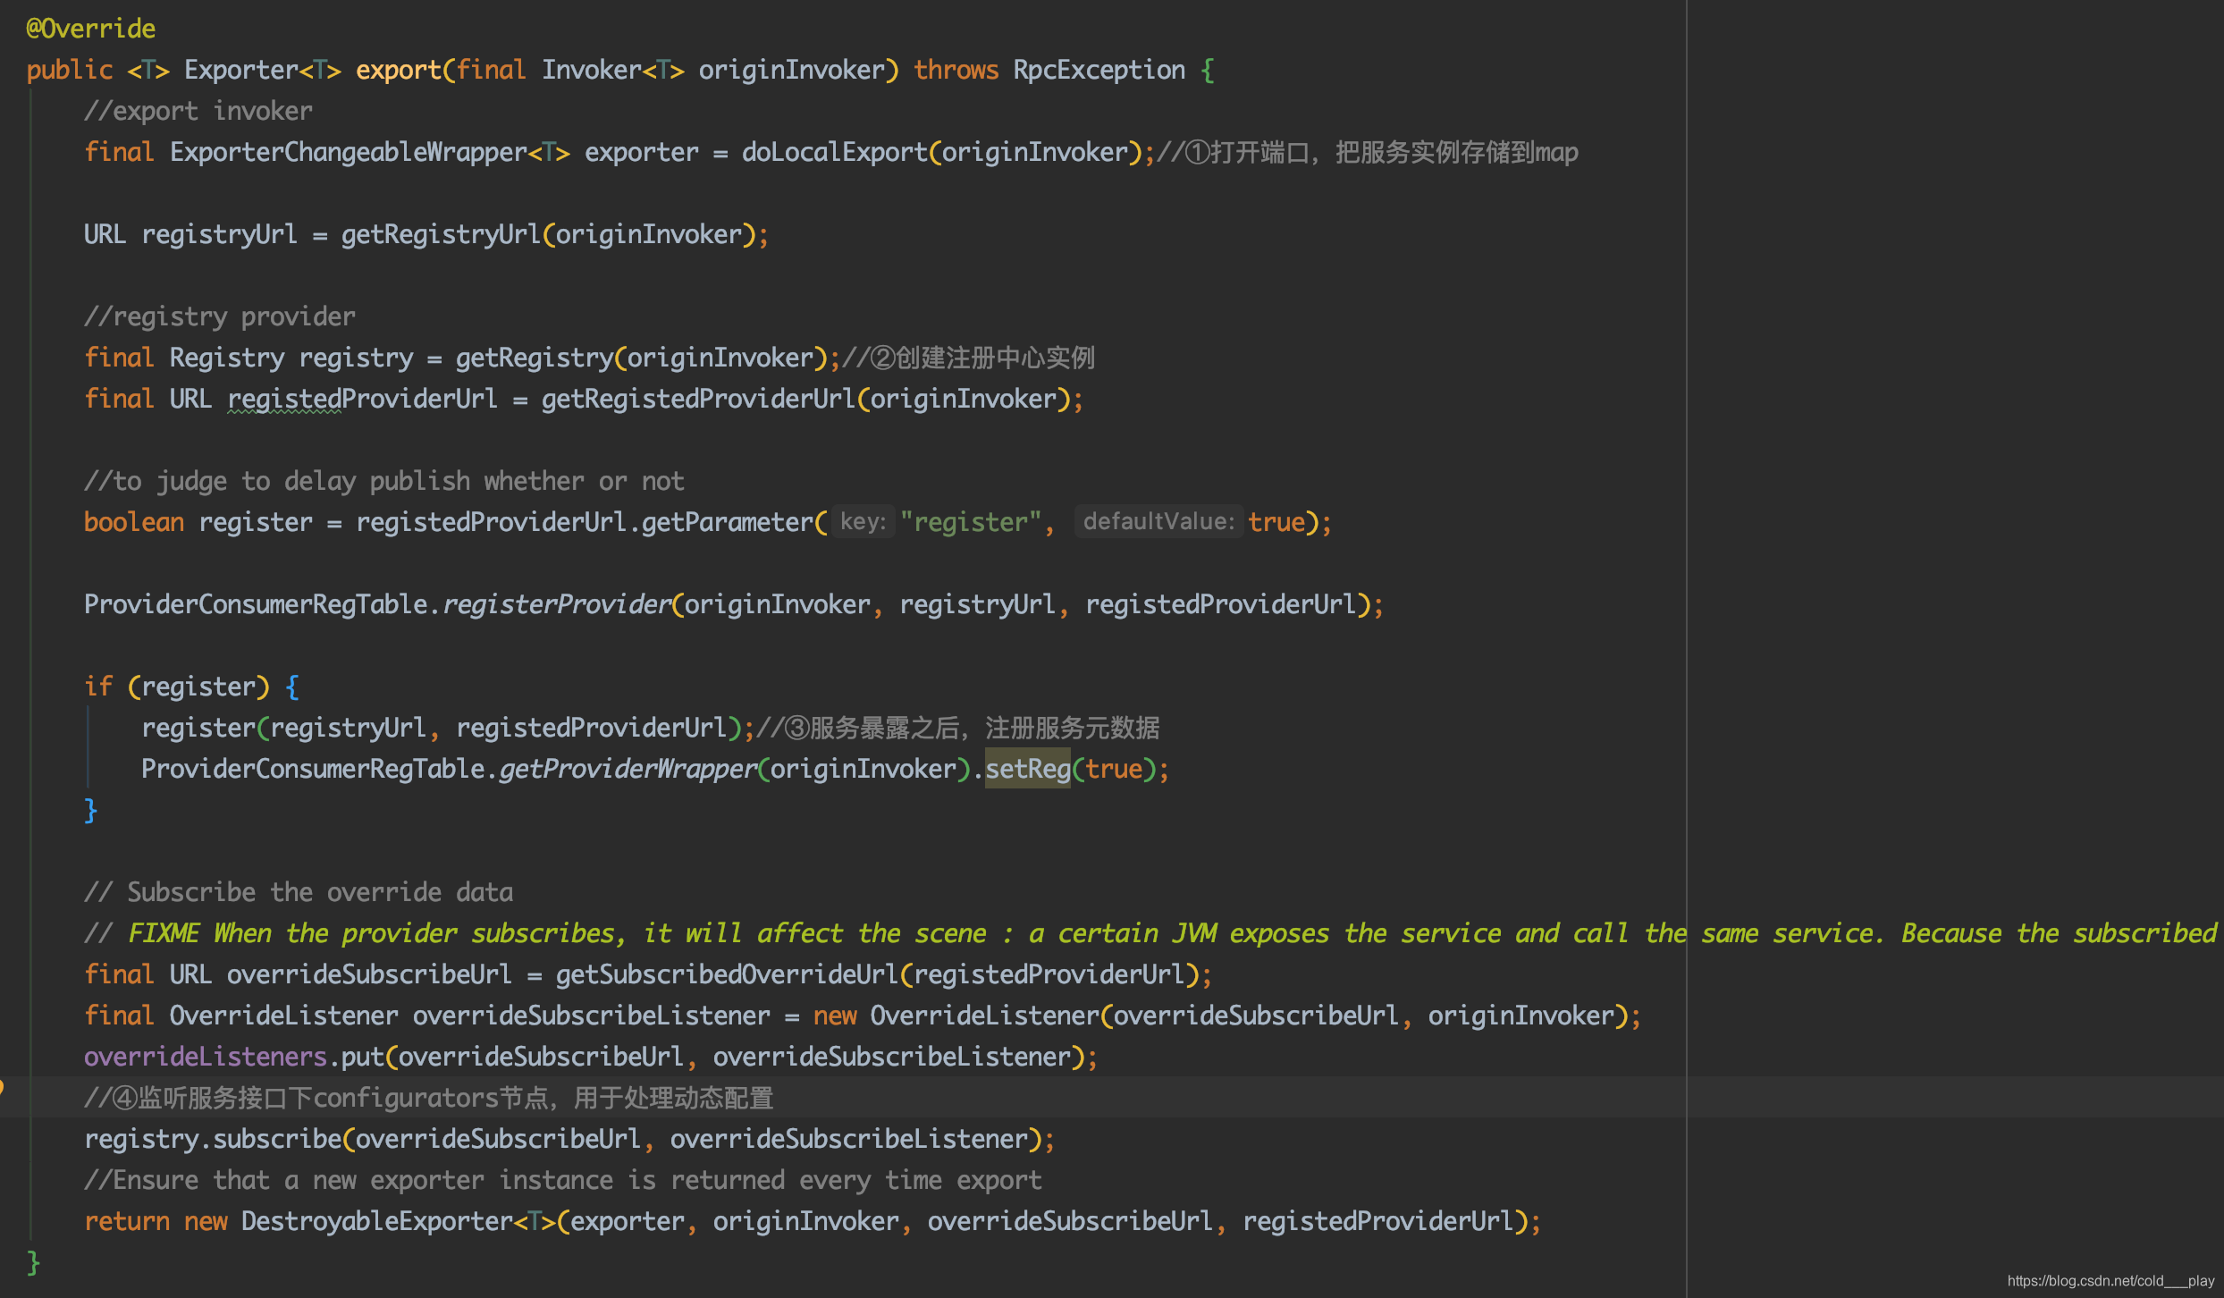Screen dimensions: 2224x1298
Task: Click the ④ configurators comment line
Action: click(x=429, y=1098)
